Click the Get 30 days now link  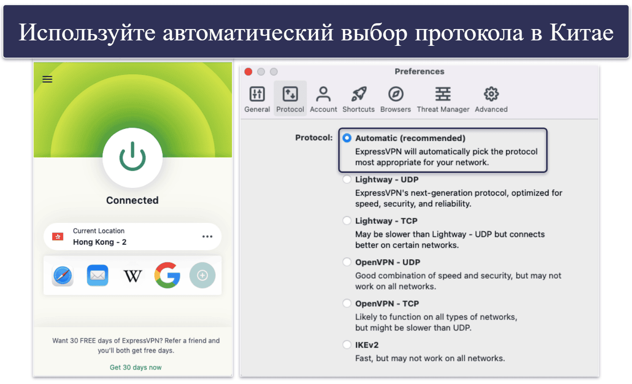point(136,367)
